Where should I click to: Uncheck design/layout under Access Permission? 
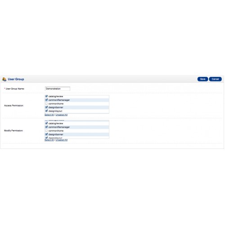[46, 111]
